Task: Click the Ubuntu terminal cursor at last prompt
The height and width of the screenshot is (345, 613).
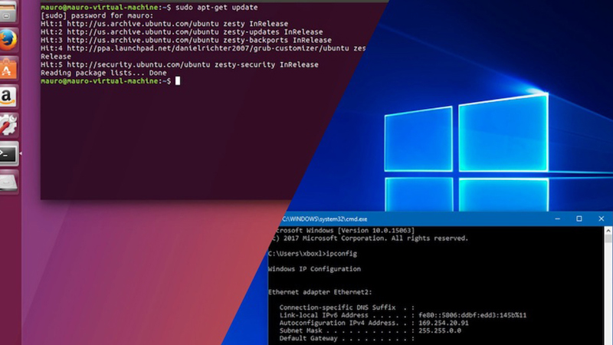Action: 178,81
